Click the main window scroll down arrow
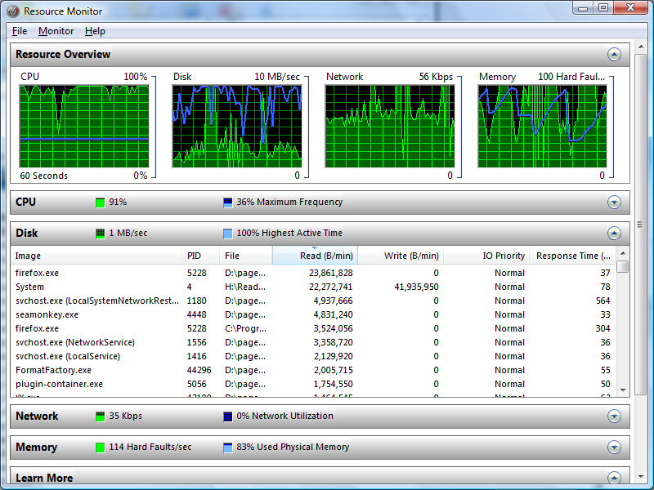The image size is (654, 490). (641, 477)
